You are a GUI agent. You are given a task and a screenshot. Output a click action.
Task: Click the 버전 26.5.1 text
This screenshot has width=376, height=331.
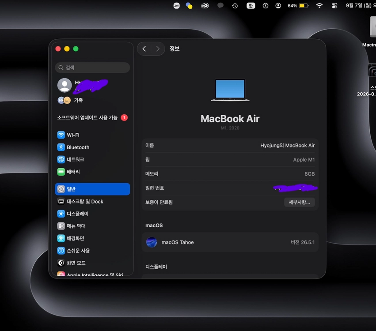pos(303,242)
